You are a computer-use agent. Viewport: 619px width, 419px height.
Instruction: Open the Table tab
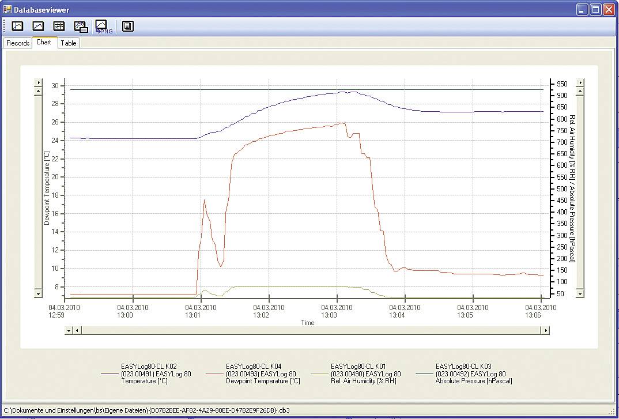(69, 43)
